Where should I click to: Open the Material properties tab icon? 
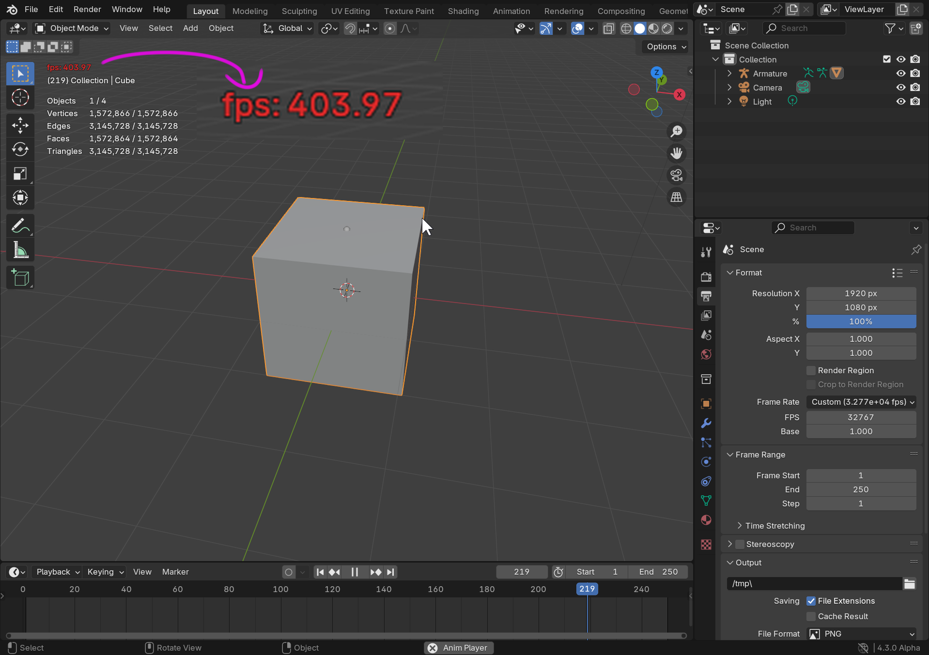[x=706, y=520]
